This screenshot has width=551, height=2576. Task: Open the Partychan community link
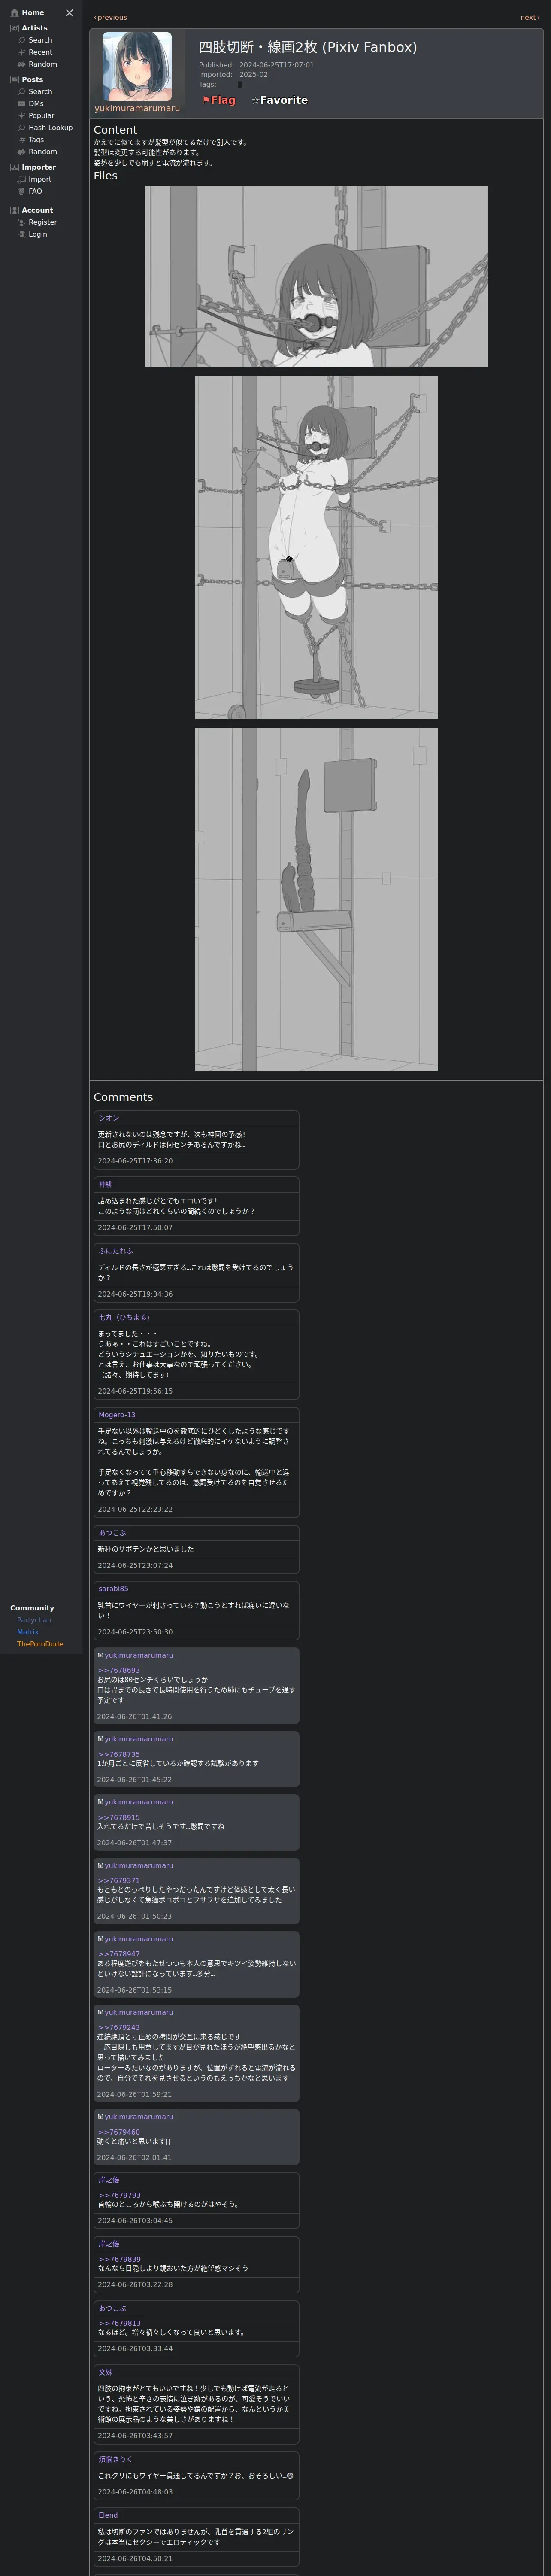(x=34, y=1620)
